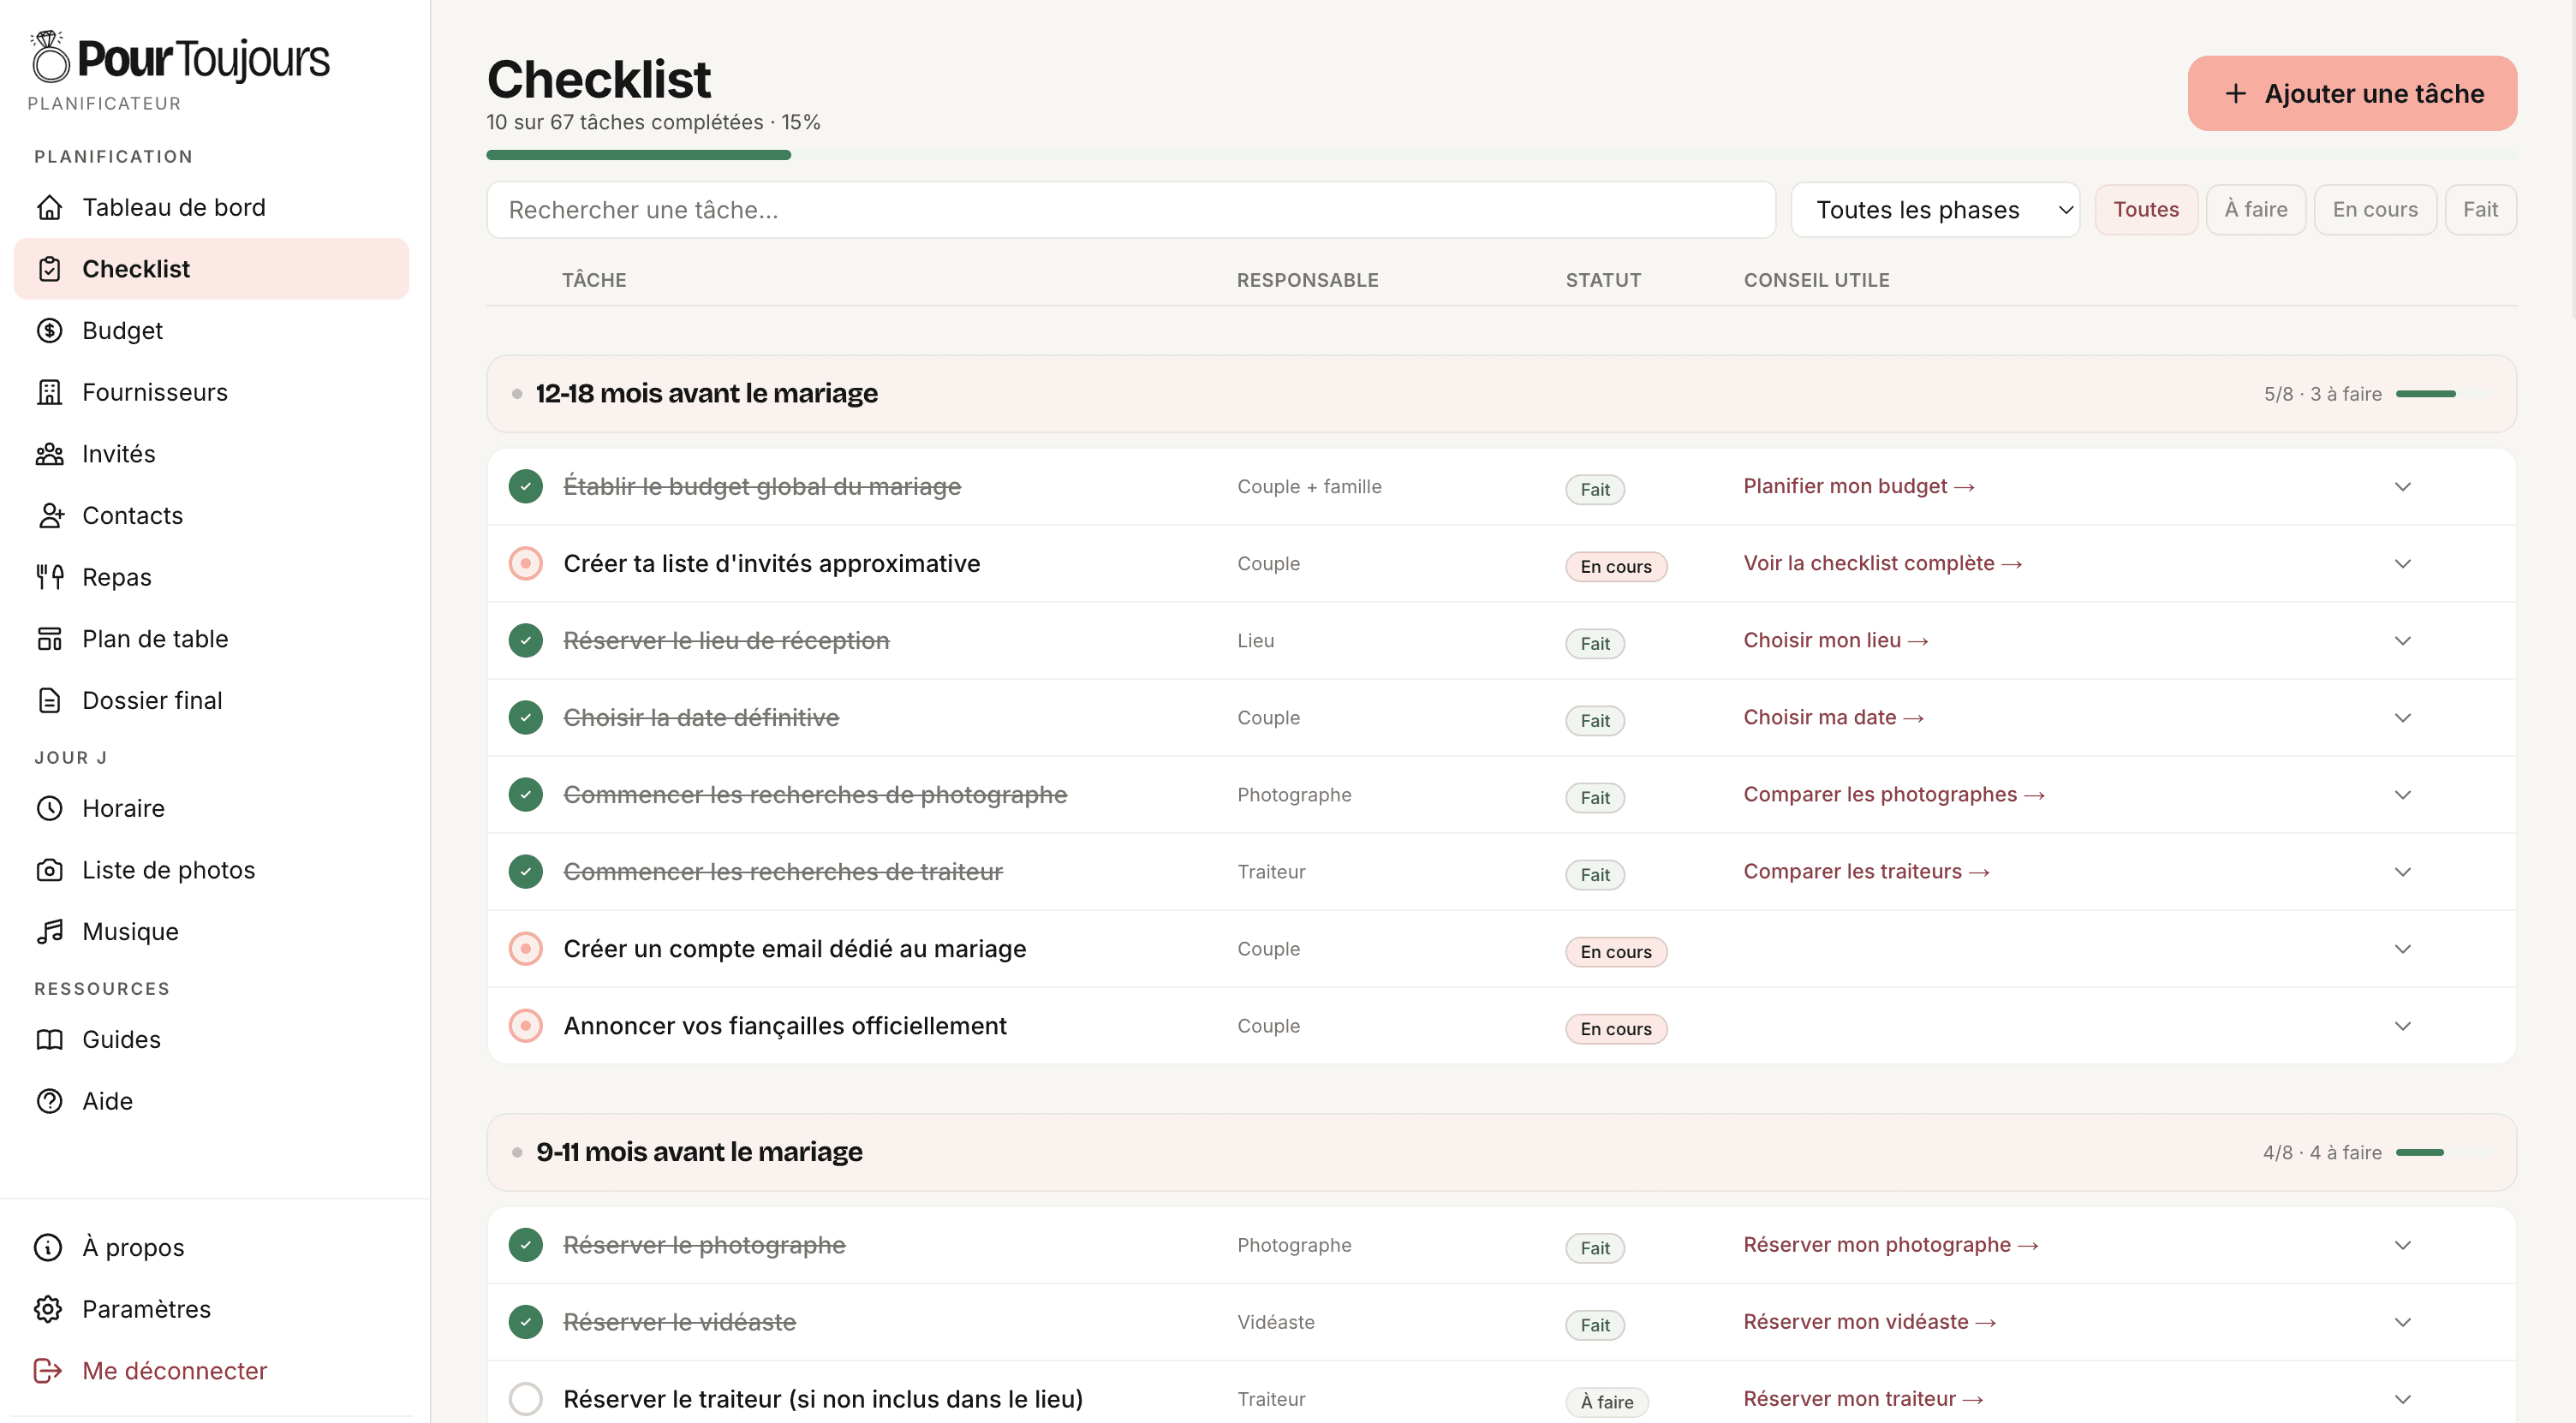This screenshot has width=2576, height=1423.
Task: Focus the 'Rechercher une tâche...' search field
Action: (x=1131, y=210)
